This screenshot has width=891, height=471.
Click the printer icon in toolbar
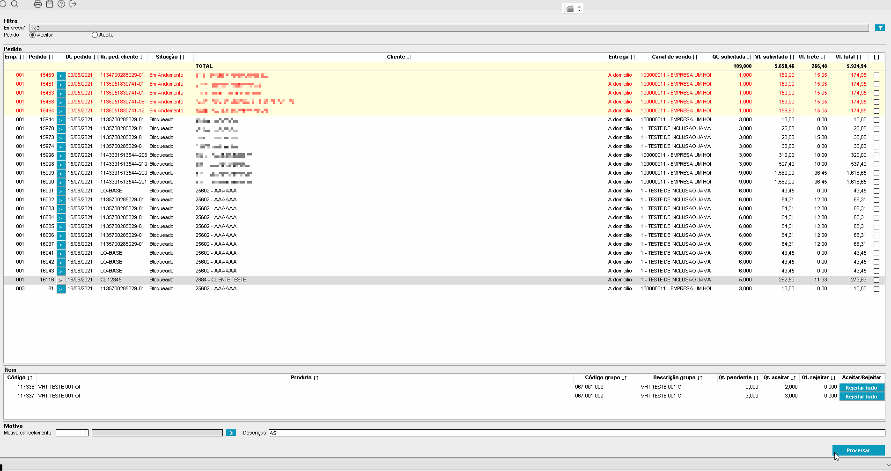(38, 4)
